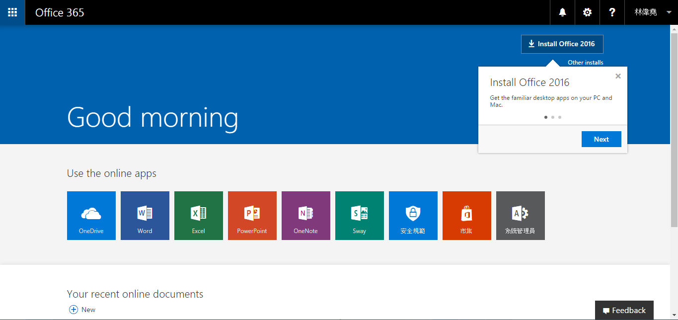Select the first pagination dot in popup
This screenshot has width=678, height=320.
coord(546,117)
